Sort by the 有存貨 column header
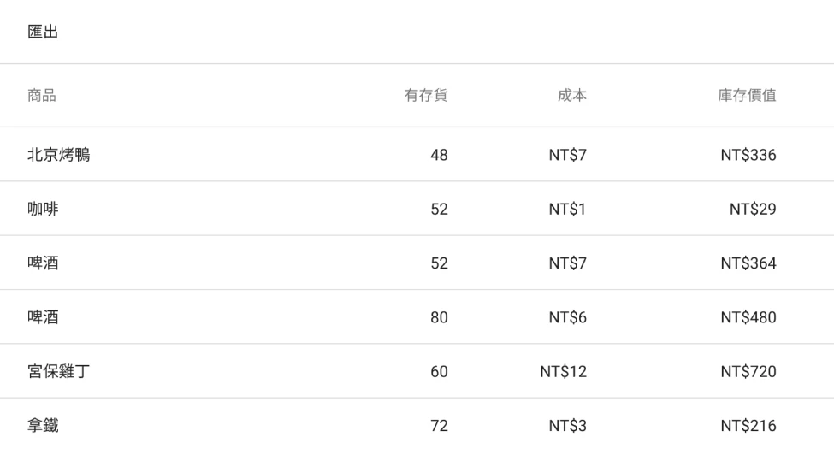Viewport: 834px width, 449px height. tap(426, 96)
